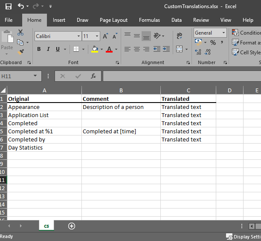Click the Cut scissors icon

pos(20,33)
